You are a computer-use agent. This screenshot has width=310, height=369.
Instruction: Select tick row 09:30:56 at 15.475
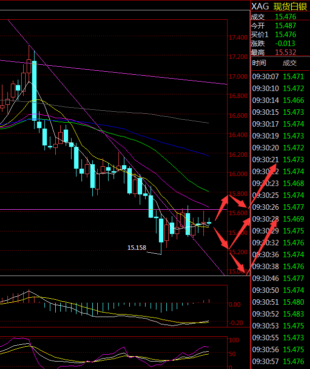pyautogui.click(x=278, y=350)
